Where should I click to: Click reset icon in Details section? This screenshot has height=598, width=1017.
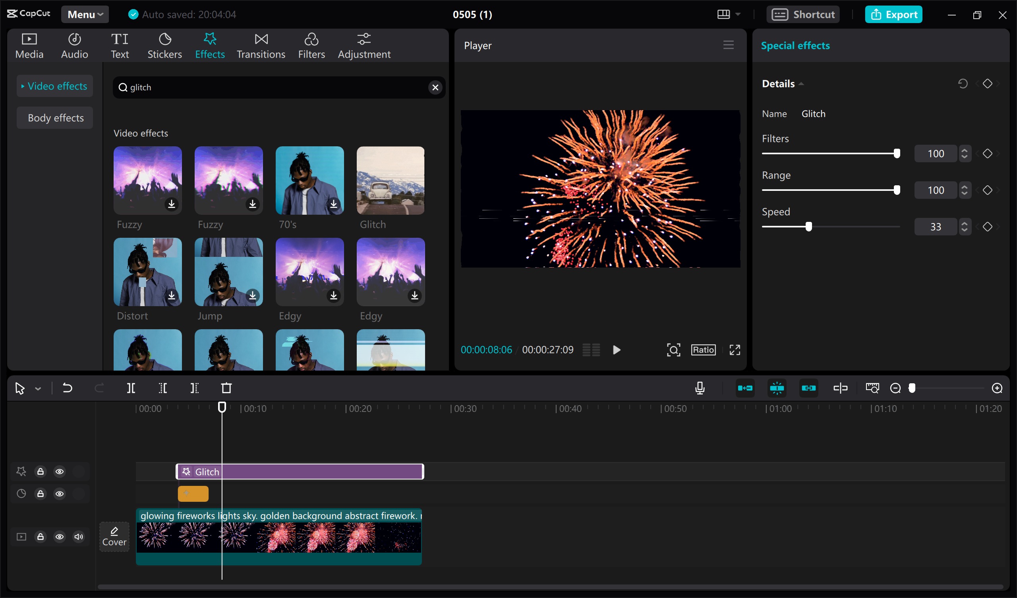coord(963,83)
